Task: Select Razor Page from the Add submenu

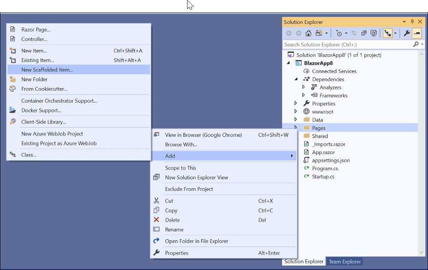Action: [36, 30]
